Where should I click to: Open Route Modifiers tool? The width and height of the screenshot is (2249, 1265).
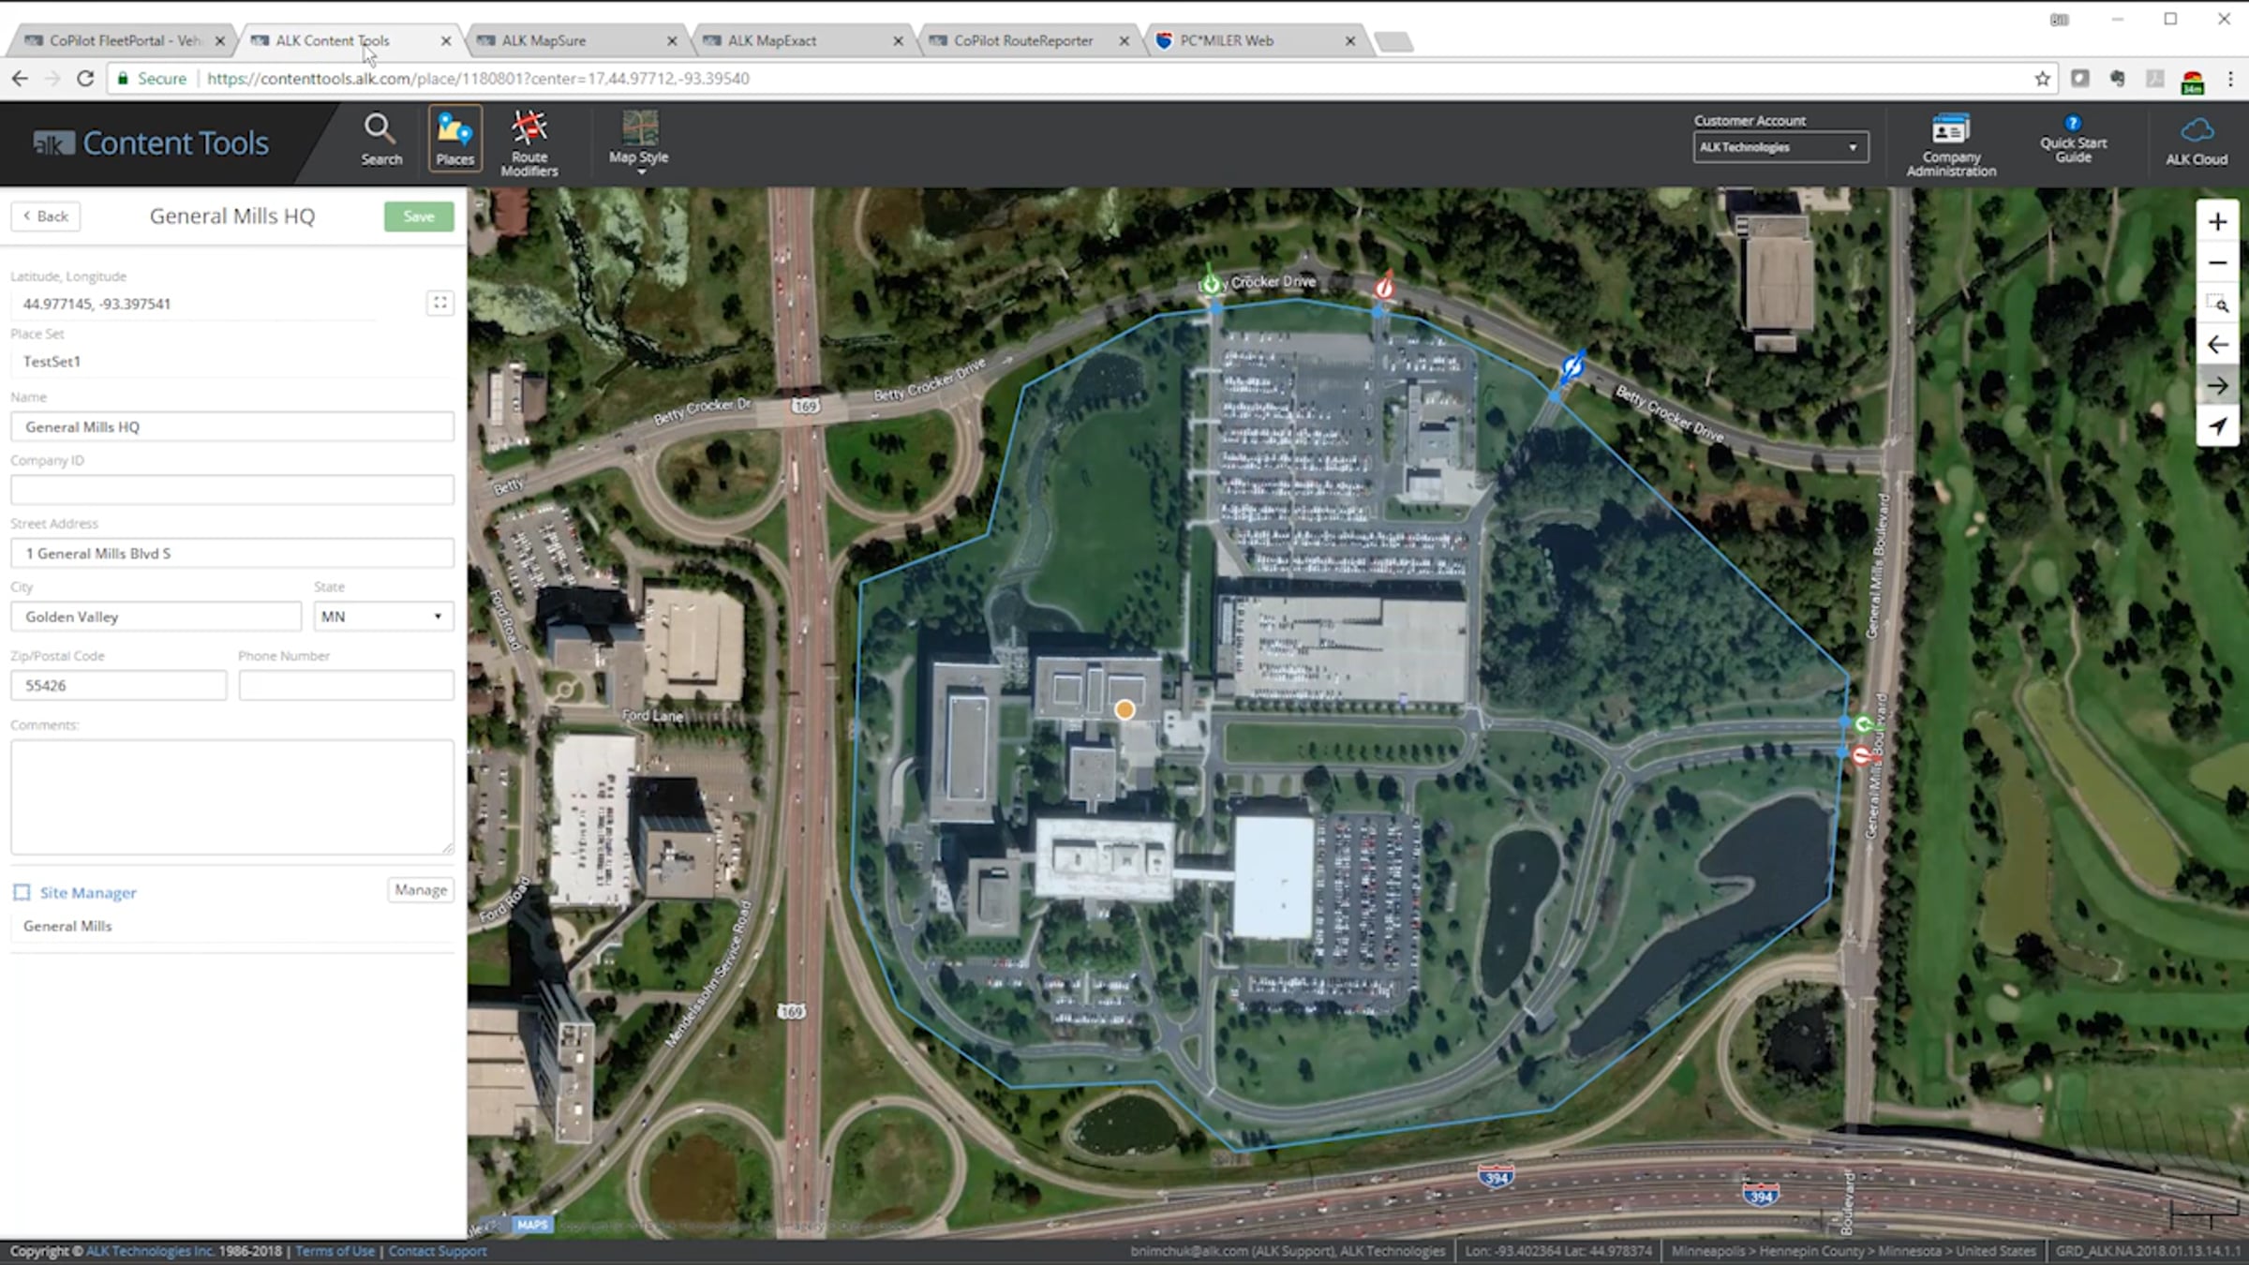pos(529,142)
